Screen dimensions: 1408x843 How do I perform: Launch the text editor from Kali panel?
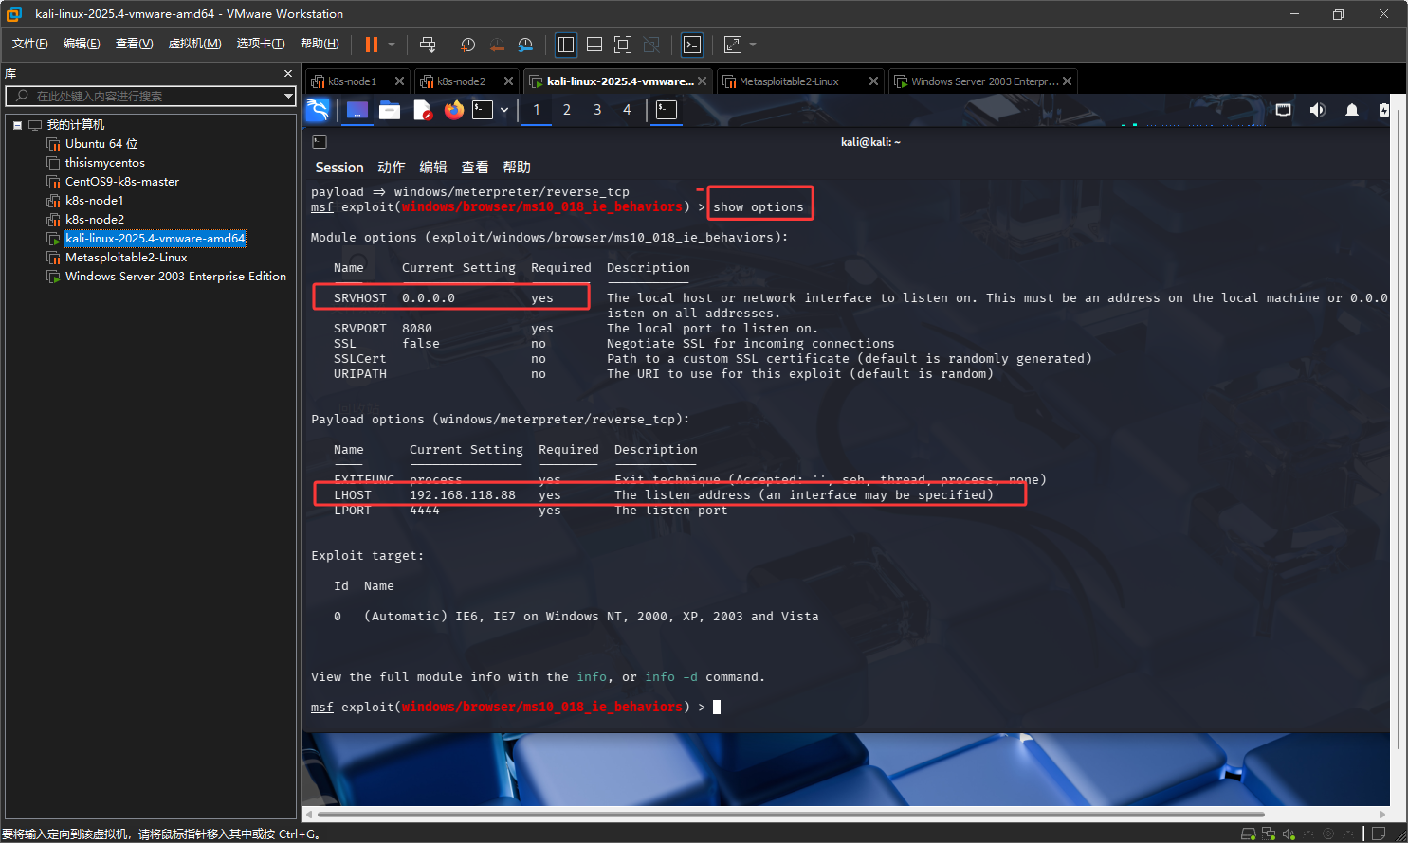[423, 111]
